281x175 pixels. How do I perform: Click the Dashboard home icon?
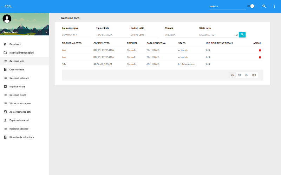(x=5, y=44)
